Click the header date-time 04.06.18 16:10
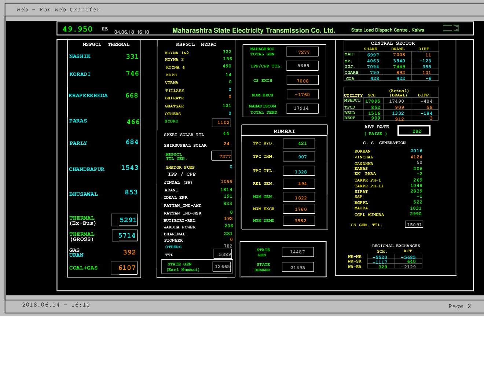Viewport: 484px width, 374px height. 132,32
